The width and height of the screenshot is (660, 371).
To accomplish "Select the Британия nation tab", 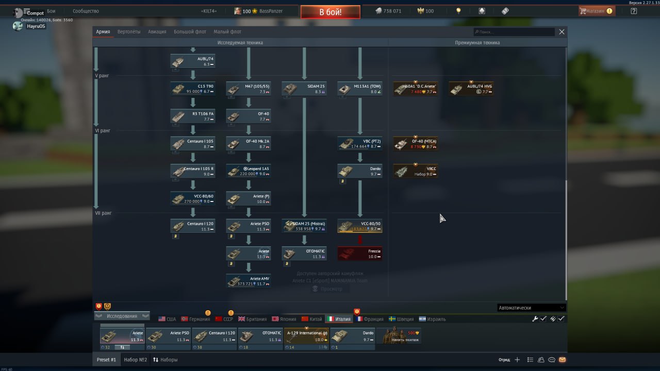I will pos(253,319).
